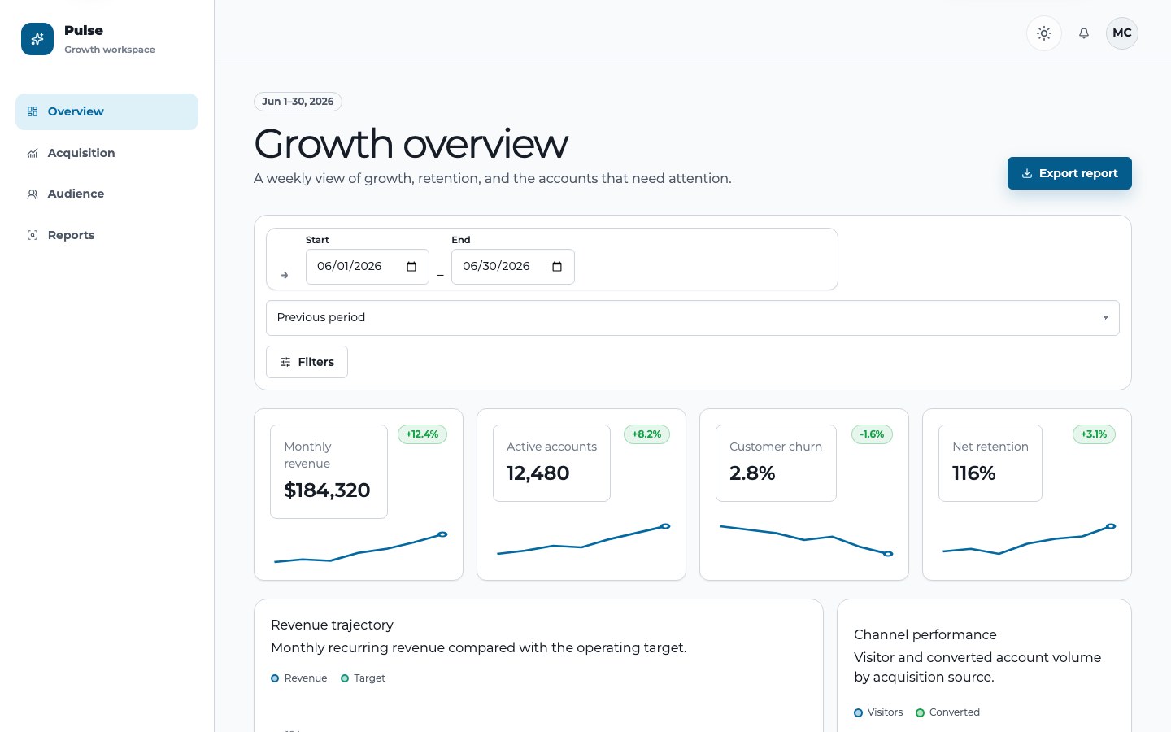The image size is (1171, 732).
Task: Open the notifications bell
Action: click(1084, 33)
